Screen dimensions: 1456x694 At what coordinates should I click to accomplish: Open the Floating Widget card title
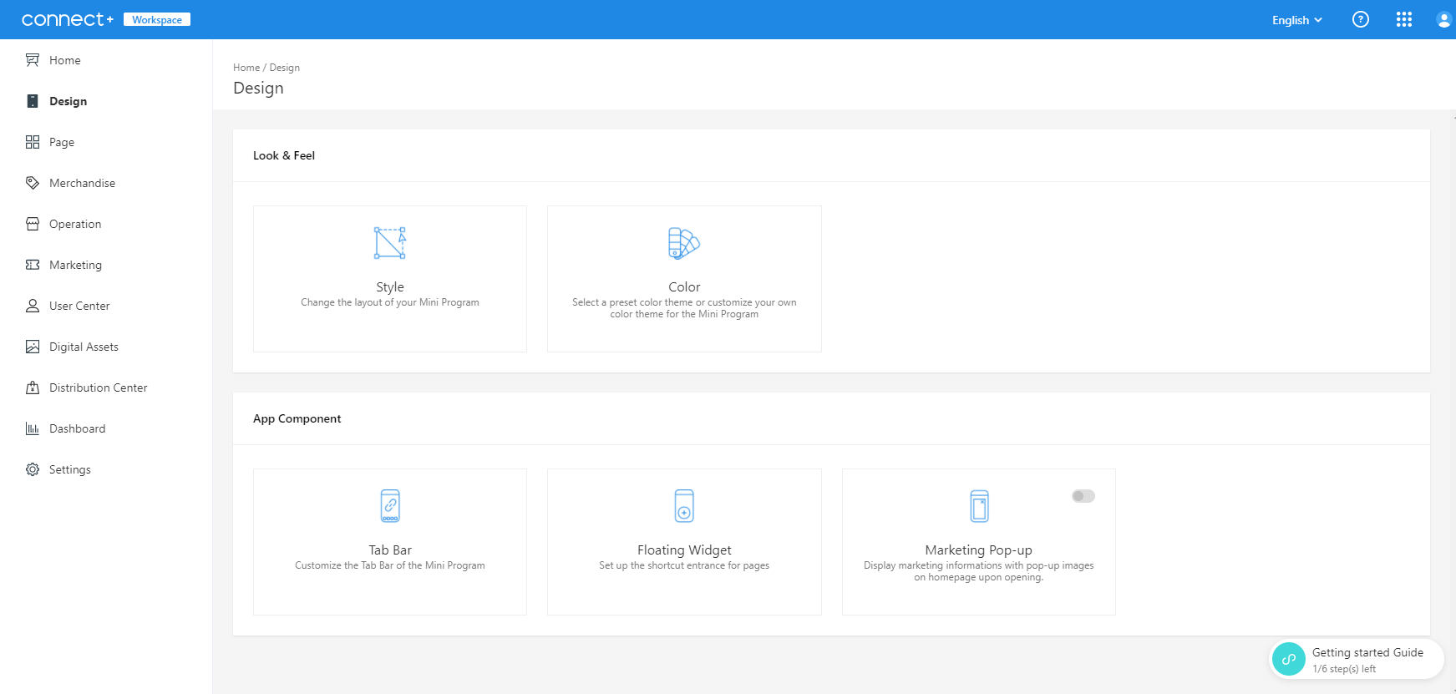[684, 550]
